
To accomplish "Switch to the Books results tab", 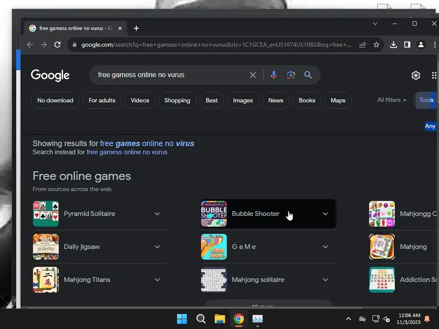I will 307,100.
